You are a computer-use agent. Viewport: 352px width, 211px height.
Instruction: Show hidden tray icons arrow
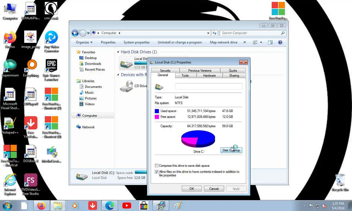click(x=304, y=206)
